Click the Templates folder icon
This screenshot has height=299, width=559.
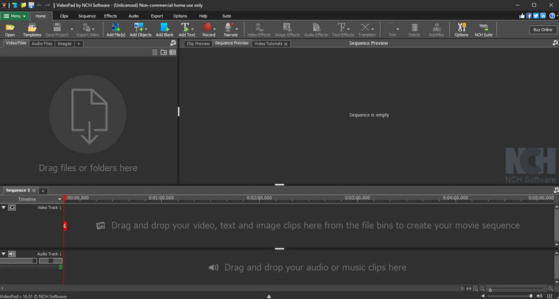[32, 28]
